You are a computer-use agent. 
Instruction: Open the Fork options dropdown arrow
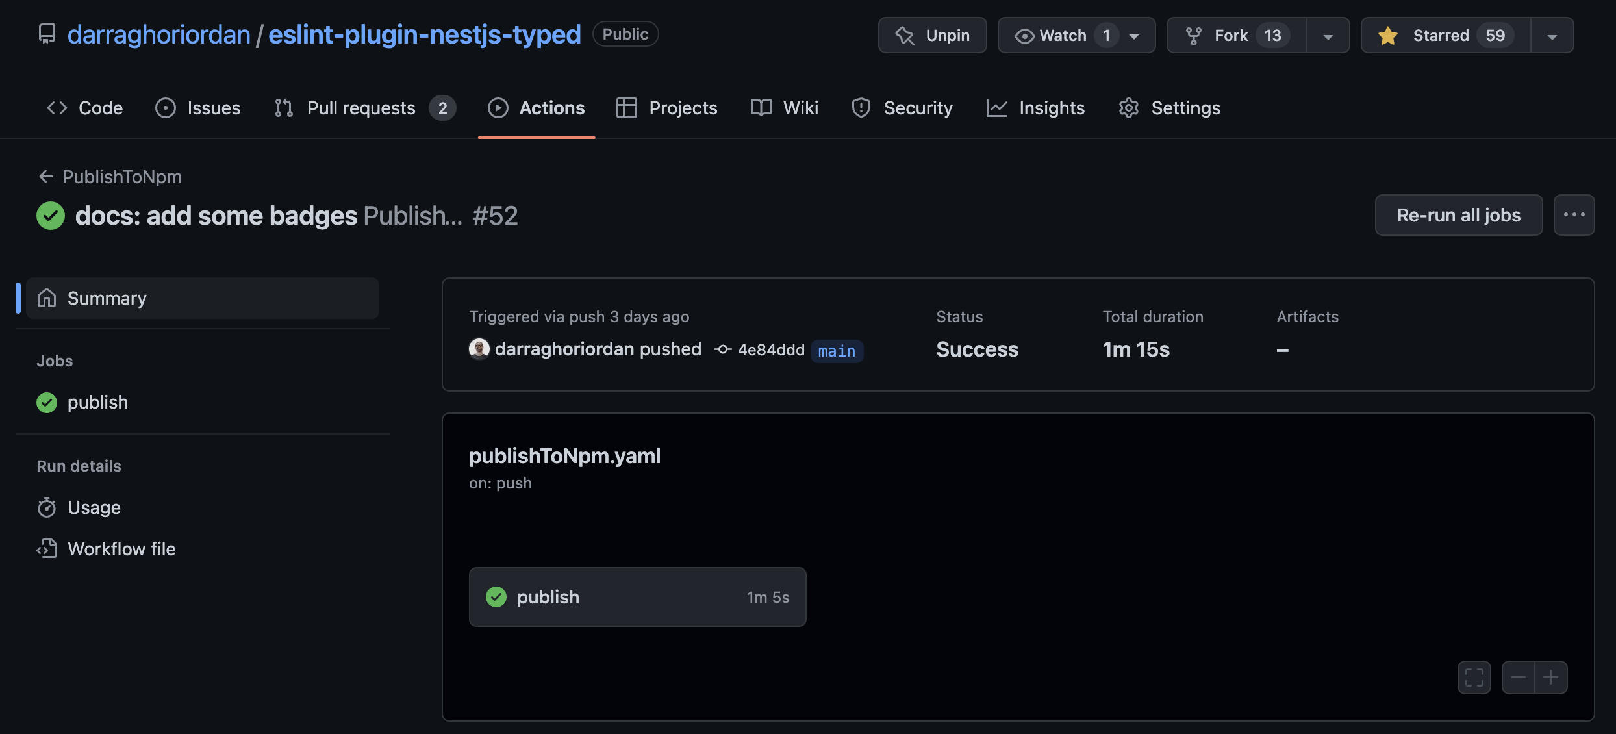[1328, 35]
